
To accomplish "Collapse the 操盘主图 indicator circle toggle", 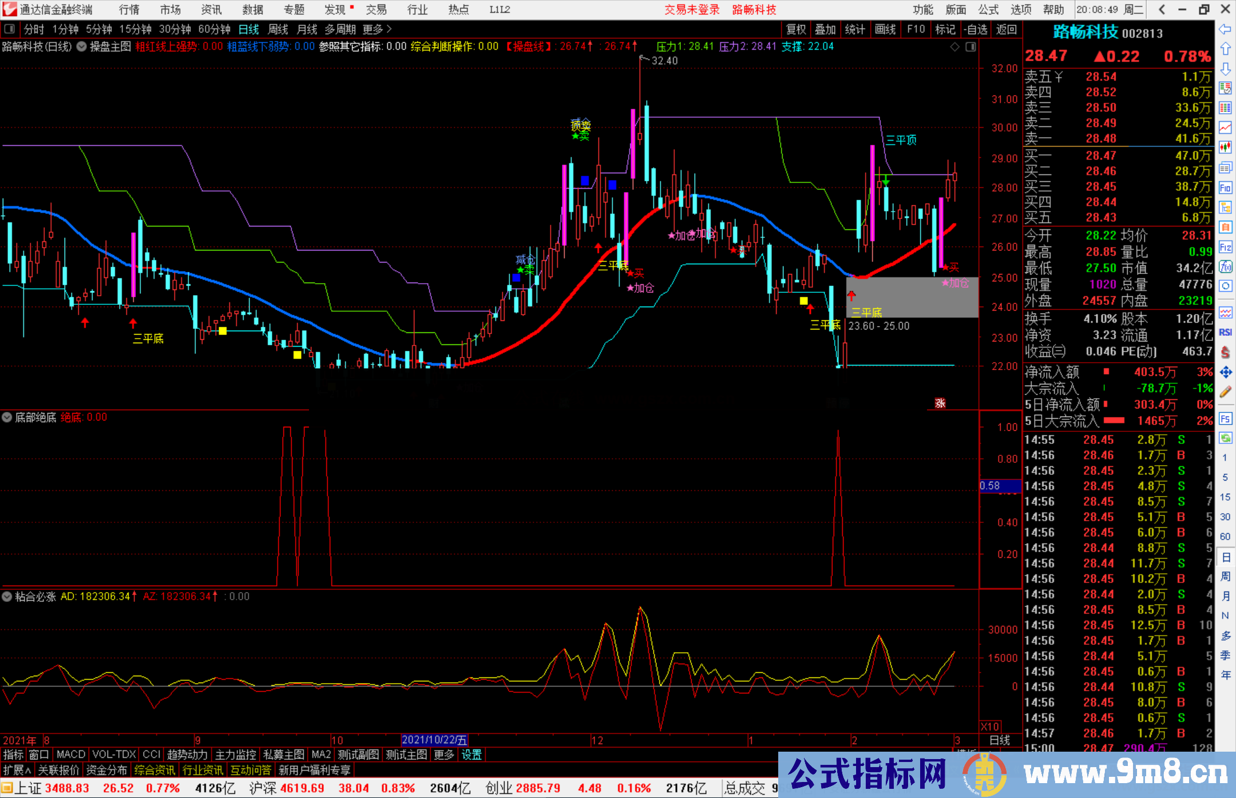I will pos(82,47).
